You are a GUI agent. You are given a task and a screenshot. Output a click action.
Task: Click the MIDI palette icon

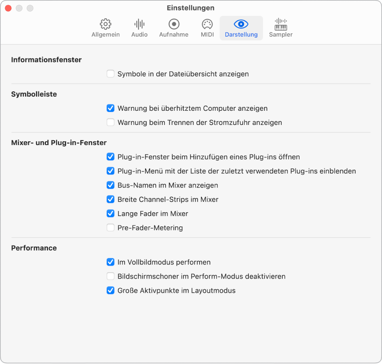click(x=207, y=25)
